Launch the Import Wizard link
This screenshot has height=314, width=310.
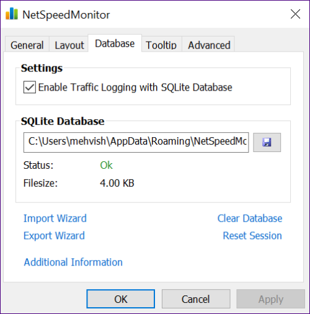pos(55,218)
